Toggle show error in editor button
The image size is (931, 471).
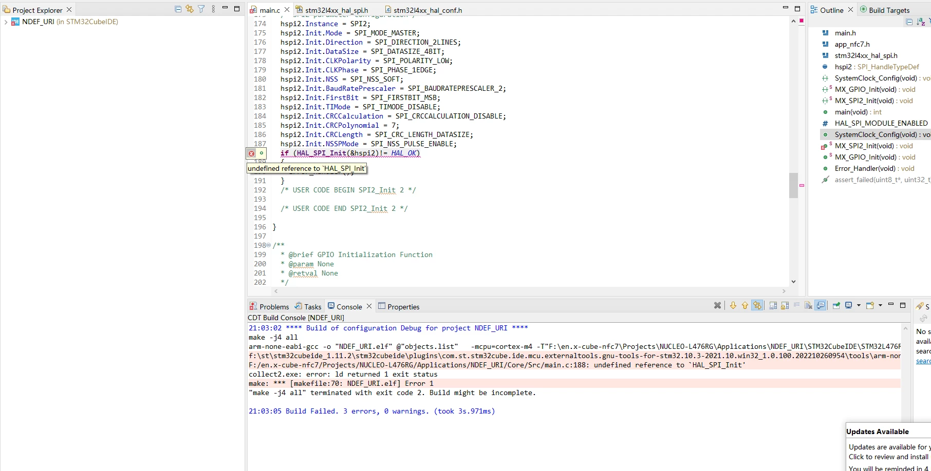point(757,305)
